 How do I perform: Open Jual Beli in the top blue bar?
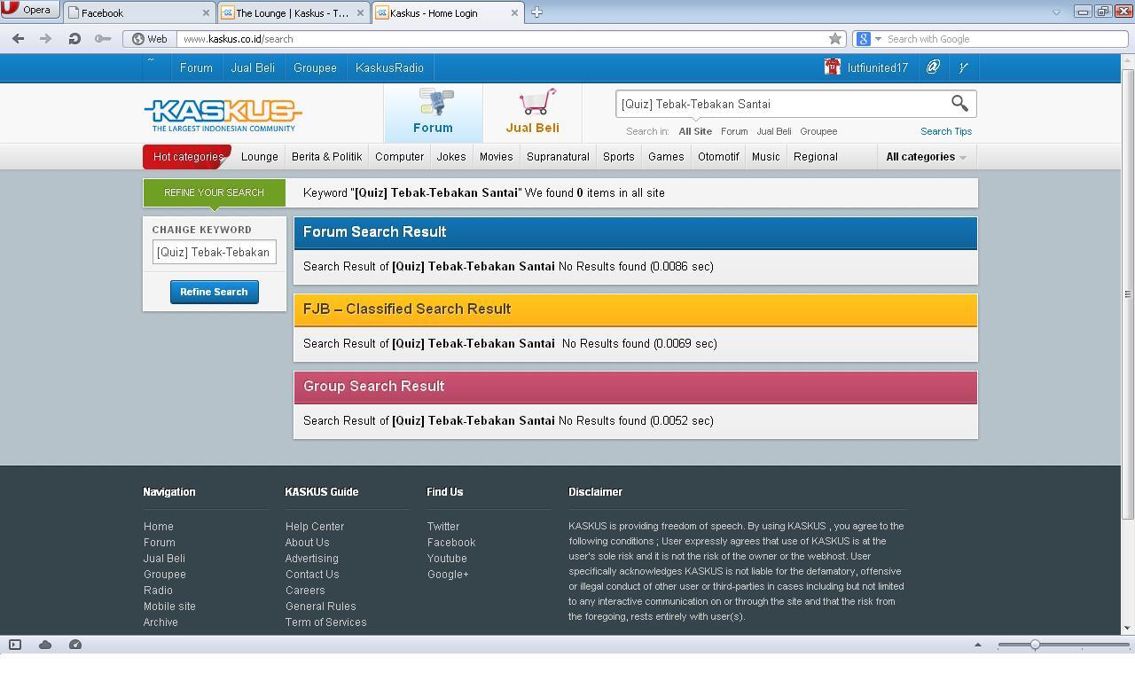[253, 68]
